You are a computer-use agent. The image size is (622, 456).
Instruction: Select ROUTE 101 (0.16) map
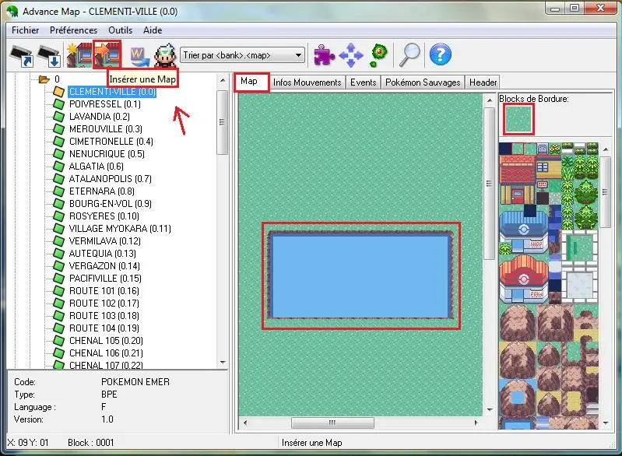[104, 291]
